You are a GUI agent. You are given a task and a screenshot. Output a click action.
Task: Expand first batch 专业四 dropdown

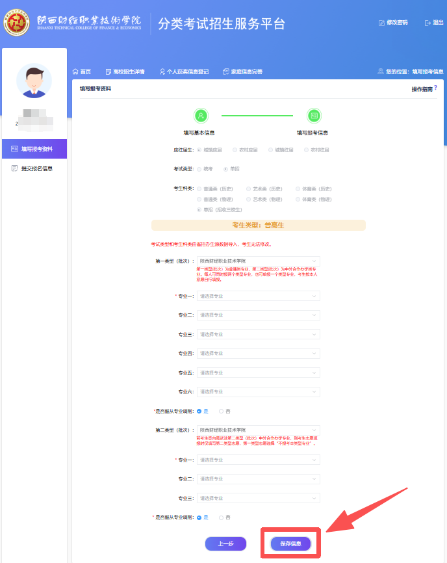point(258,354)
